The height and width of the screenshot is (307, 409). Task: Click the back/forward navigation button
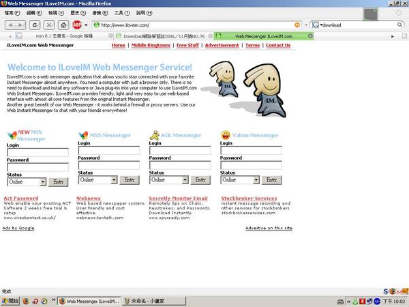[x=16, y=25]
